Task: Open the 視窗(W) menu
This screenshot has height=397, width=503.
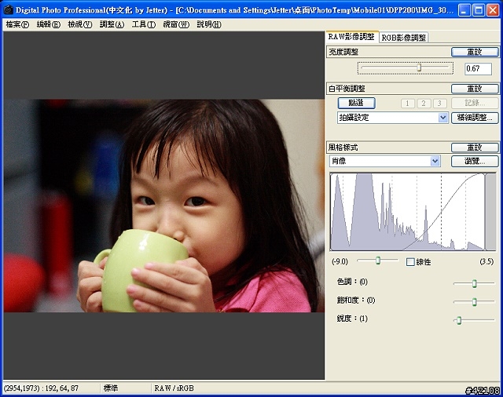Action: click(x=176, y=24)
